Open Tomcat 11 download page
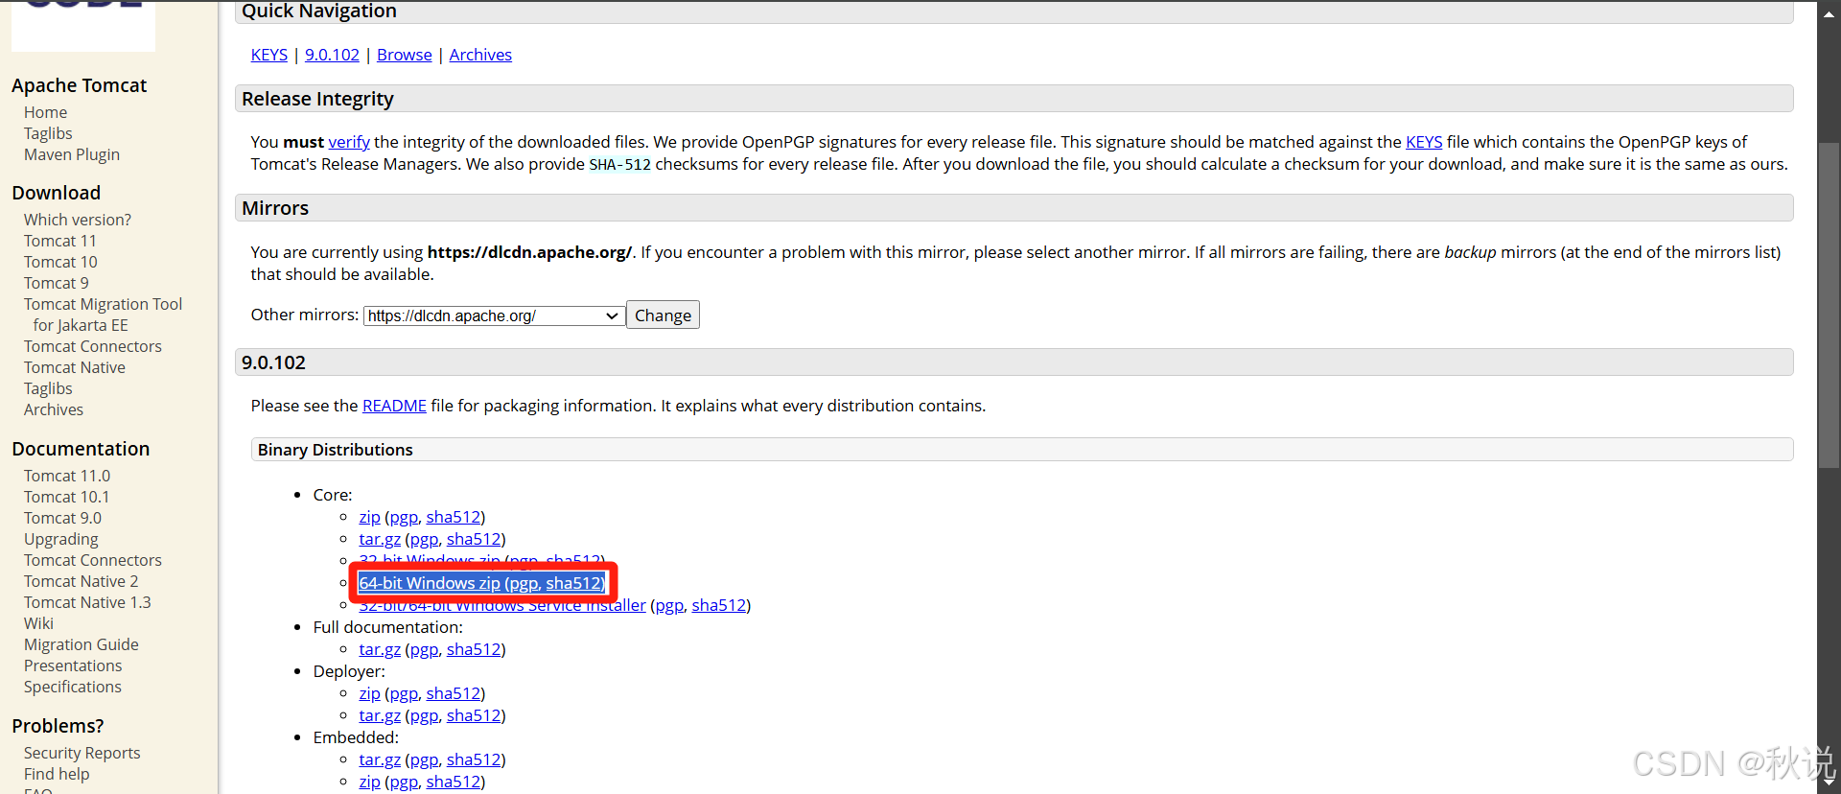Screen dimensions: 1841x794 click(59, 241)
